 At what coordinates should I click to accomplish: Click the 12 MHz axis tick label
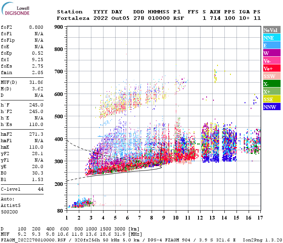tap(200, 218)
